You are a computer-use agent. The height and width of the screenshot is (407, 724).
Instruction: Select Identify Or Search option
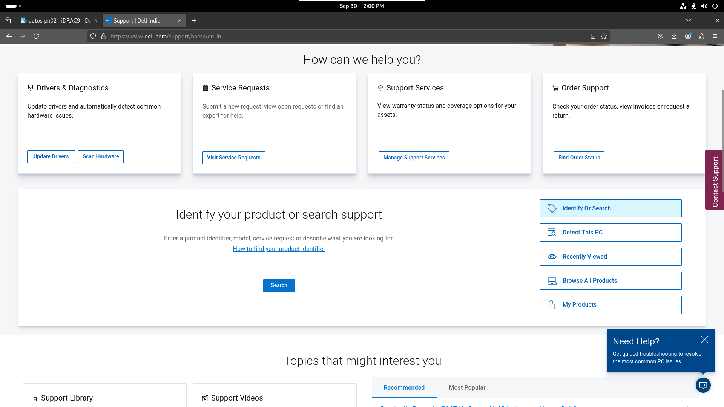(610, 208)
